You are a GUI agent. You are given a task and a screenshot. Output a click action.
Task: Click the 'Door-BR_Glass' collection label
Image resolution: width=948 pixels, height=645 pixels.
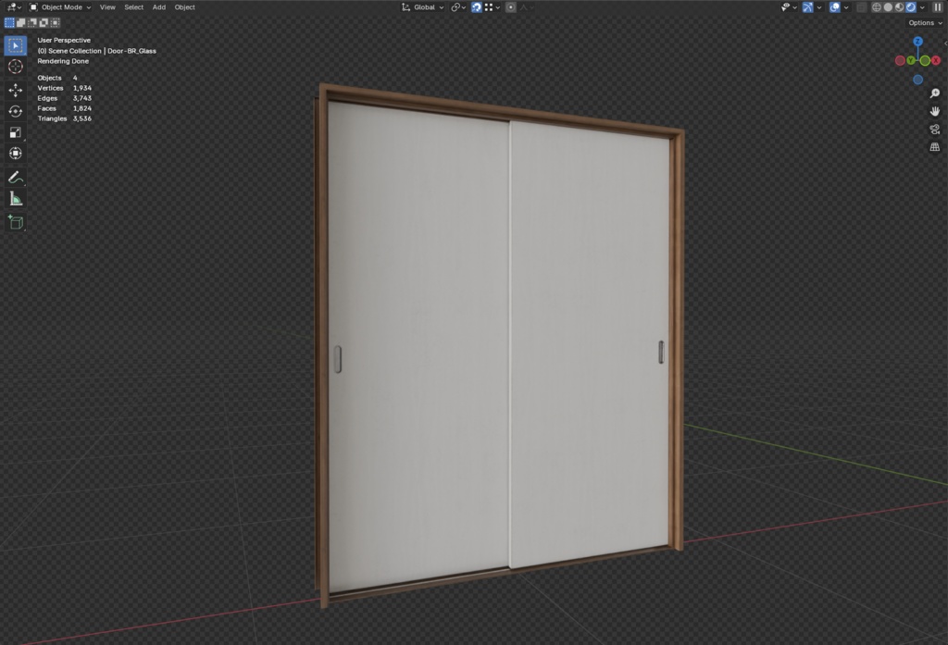coord(131,51)
